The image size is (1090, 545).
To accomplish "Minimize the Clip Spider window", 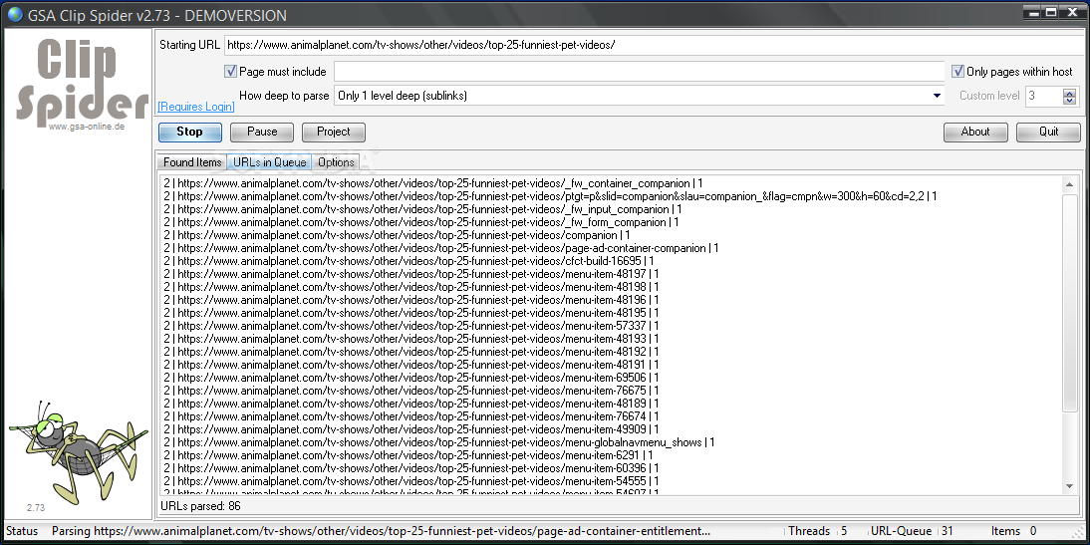I will tap(1033, 12).
